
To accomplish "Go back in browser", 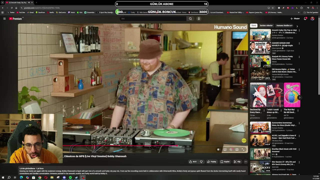I will [3, 8].
